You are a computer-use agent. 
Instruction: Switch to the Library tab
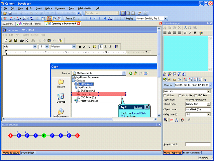pyautogui.click(x=8, y=24)
